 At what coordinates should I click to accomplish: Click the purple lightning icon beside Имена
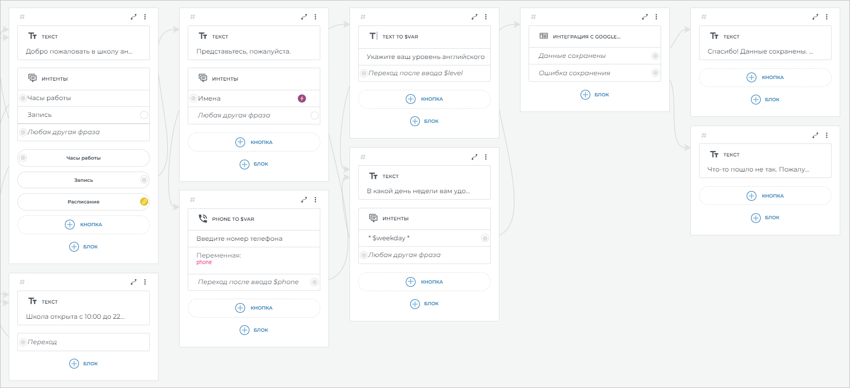pos(302,98)
